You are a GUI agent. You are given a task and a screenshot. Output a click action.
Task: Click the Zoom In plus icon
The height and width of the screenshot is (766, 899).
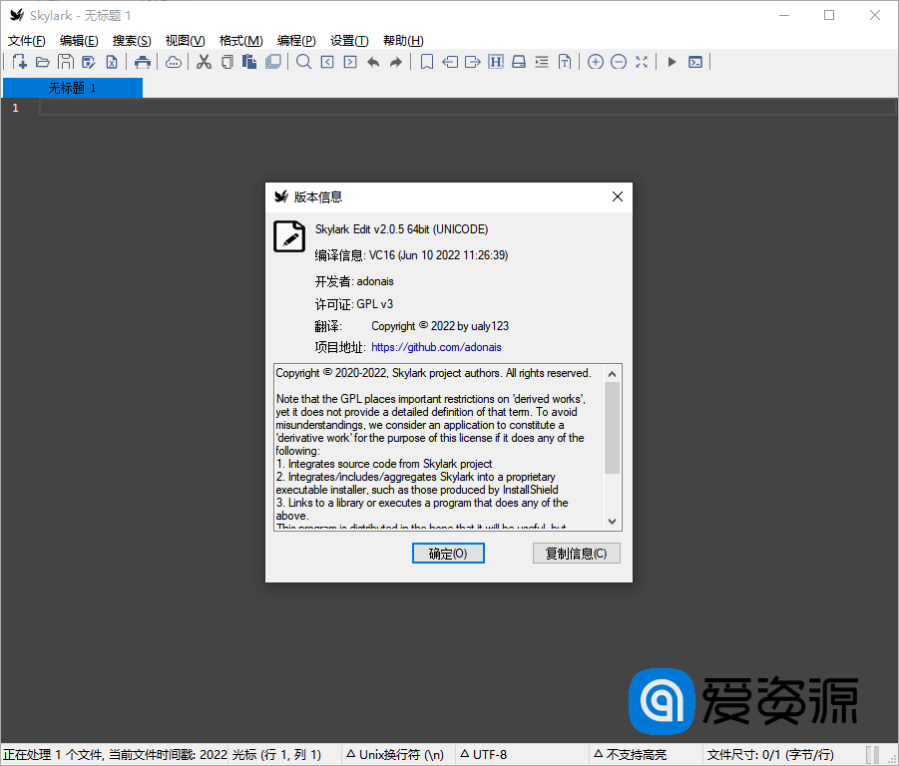pos(595,62)
